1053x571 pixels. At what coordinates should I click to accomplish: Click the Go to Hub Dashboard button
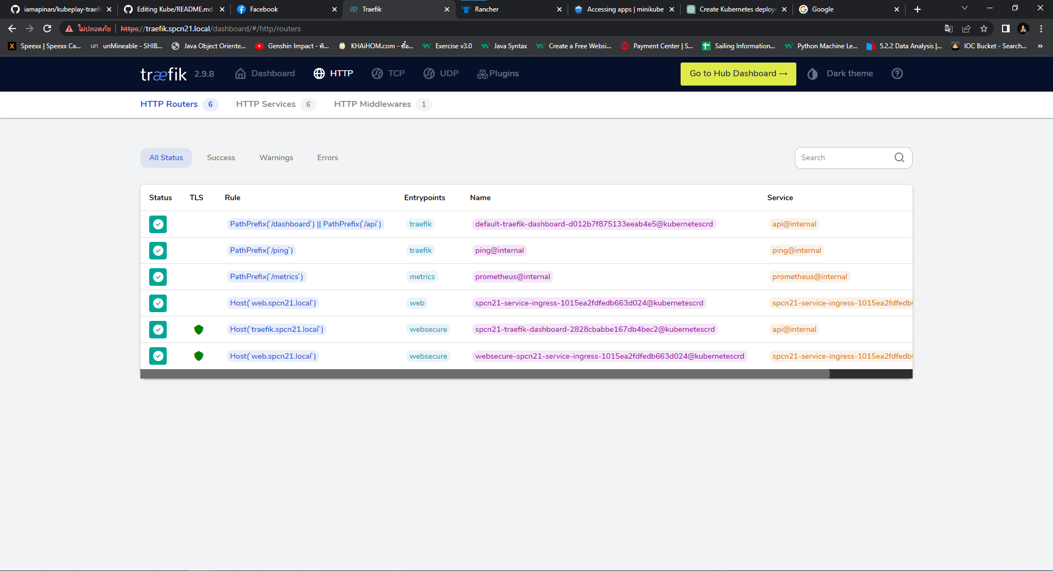pyautogui.click(x=738, y=74)
